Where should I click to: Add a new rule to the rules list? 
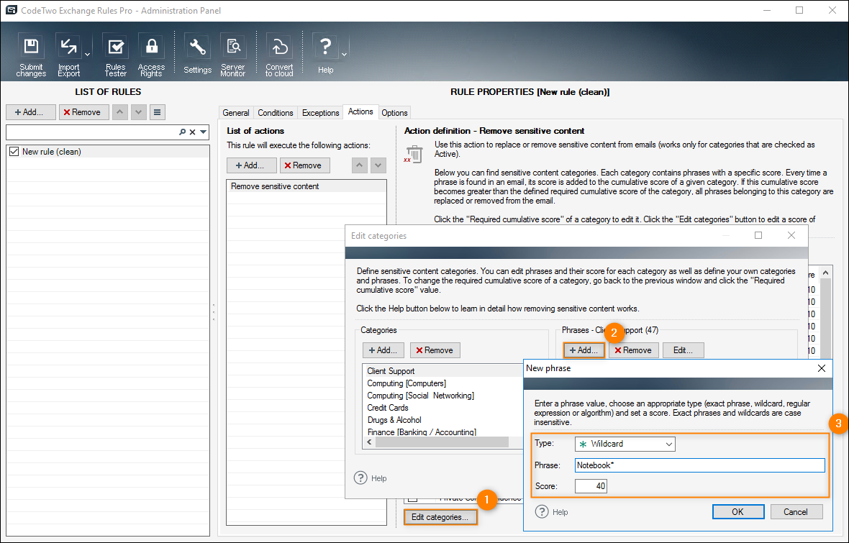[x=31, y=112]
